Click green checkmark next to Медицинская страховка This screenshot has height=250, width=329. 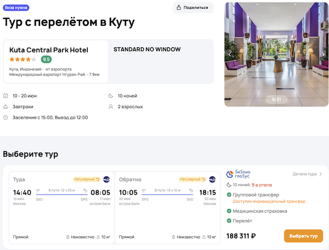click(229, 211)
